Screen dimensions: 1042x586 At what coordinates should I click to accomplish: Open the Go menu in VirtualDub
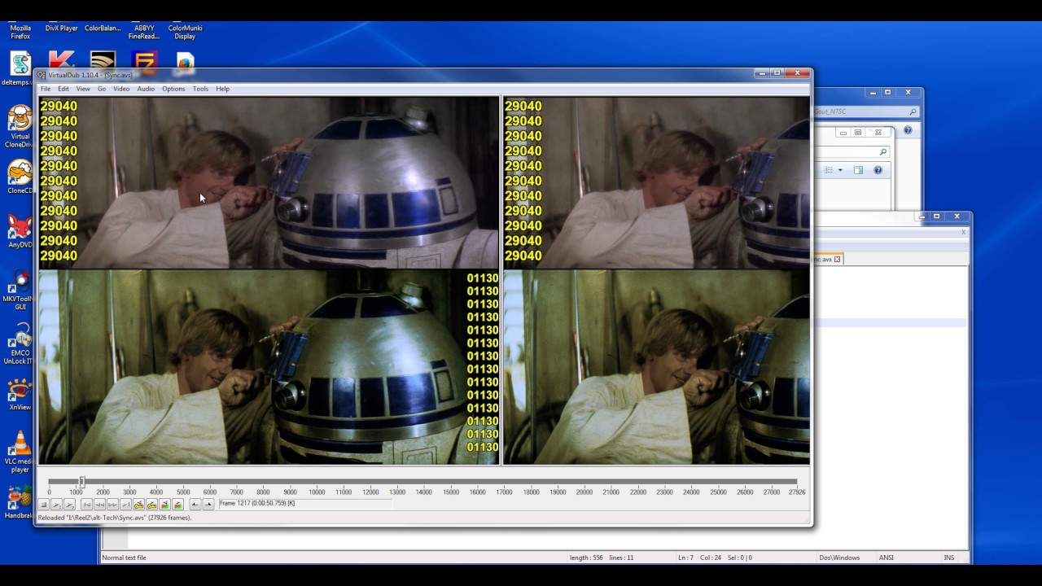click(x=102, y=89)
